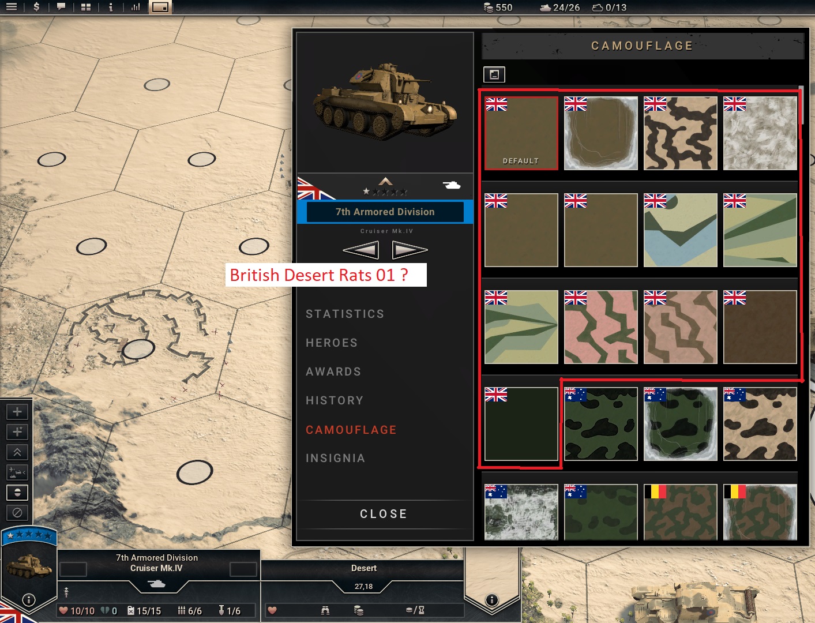The width and height of the screenshot is (815, 623).
Task: Click the Desert terrain label
Action: pyautogui.click(x=364, y=568)
